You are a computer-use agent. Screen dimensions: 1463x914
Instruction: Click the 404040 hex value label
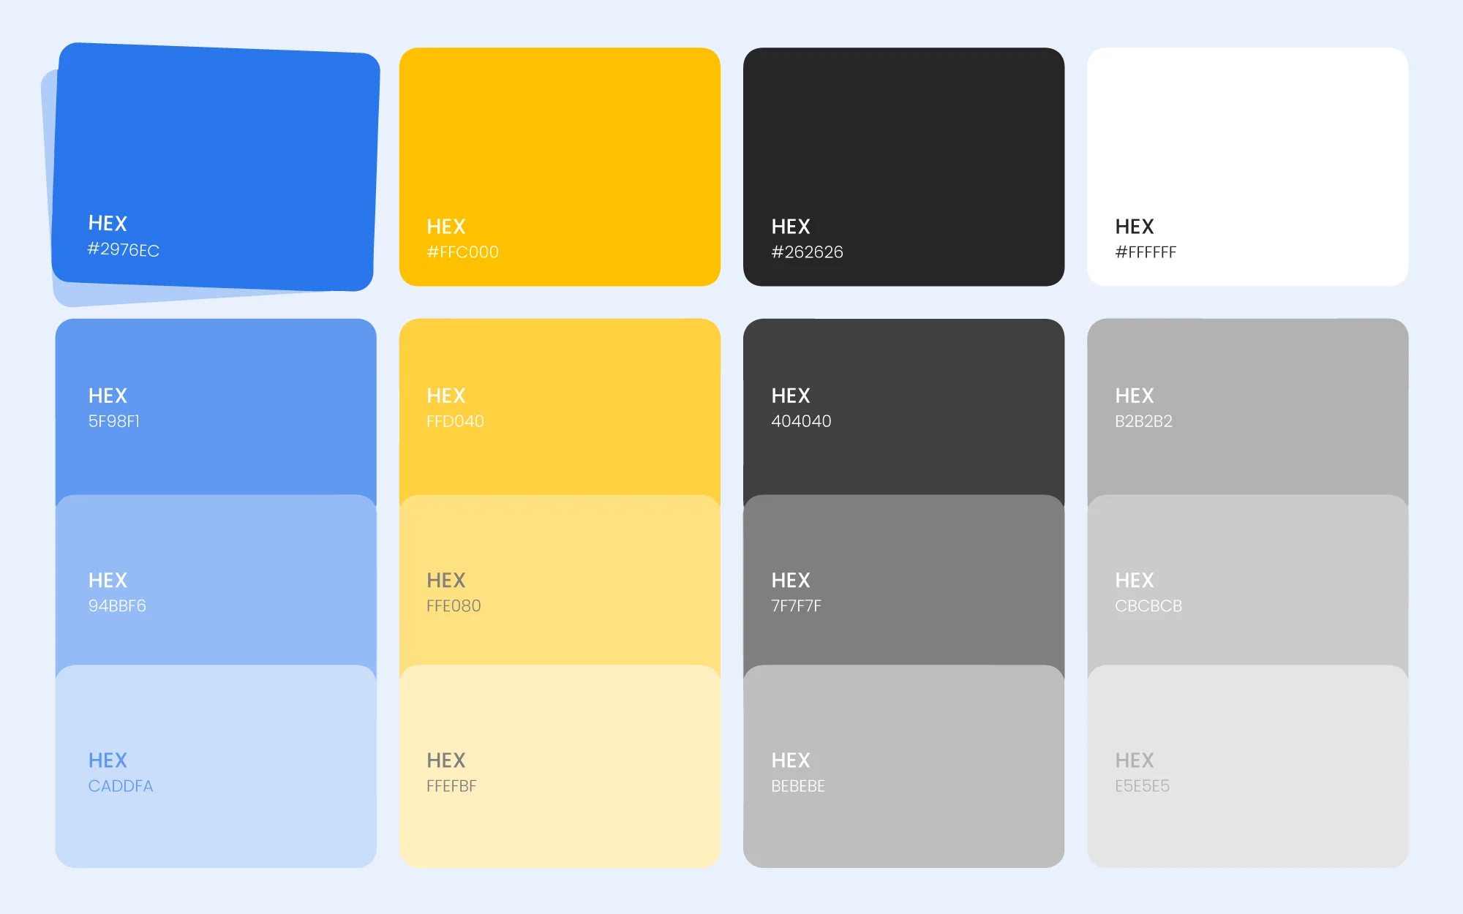tap(801, 421)
